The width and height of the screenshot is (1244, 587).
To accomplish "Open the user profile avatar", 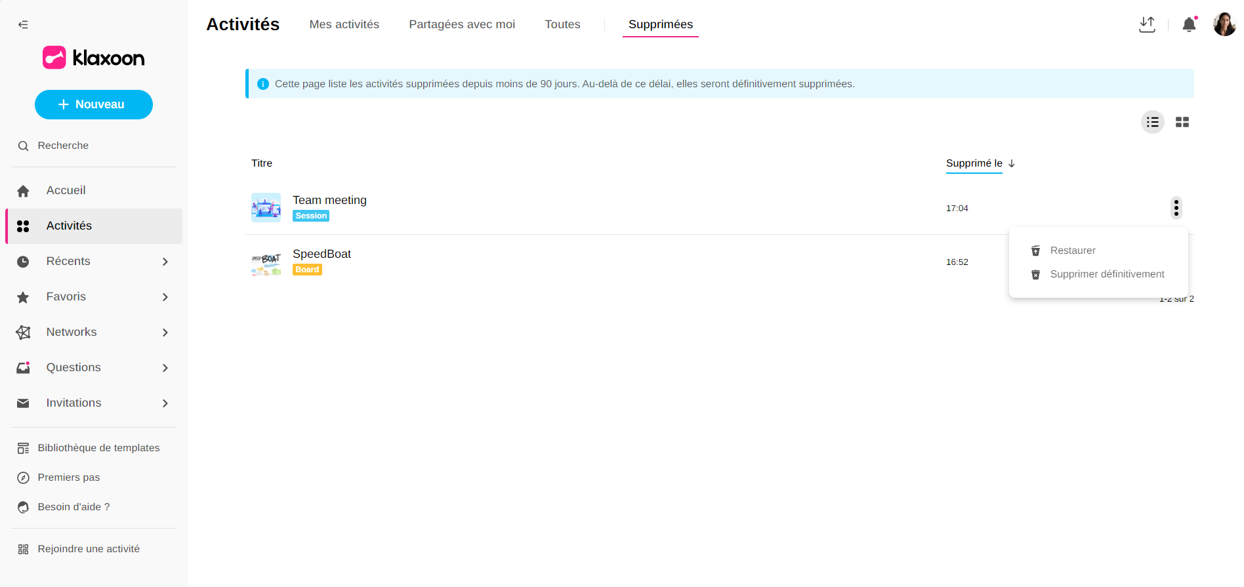I will coord(1224,25).
